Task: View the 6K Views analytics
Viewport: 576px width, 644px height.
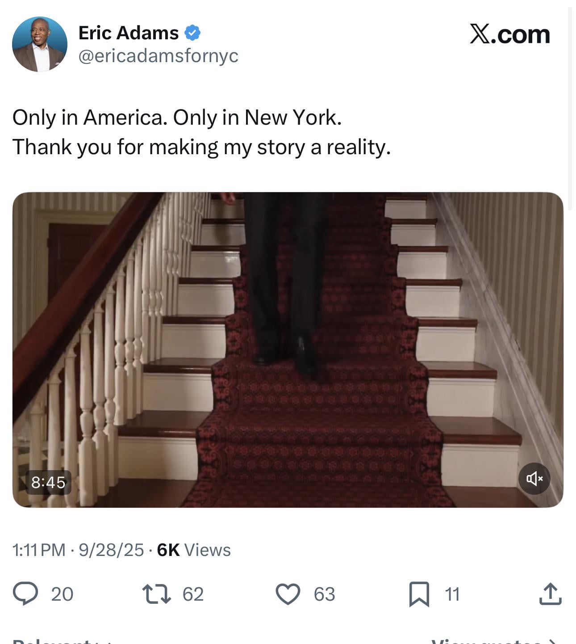Action: (x=194, y=550)
